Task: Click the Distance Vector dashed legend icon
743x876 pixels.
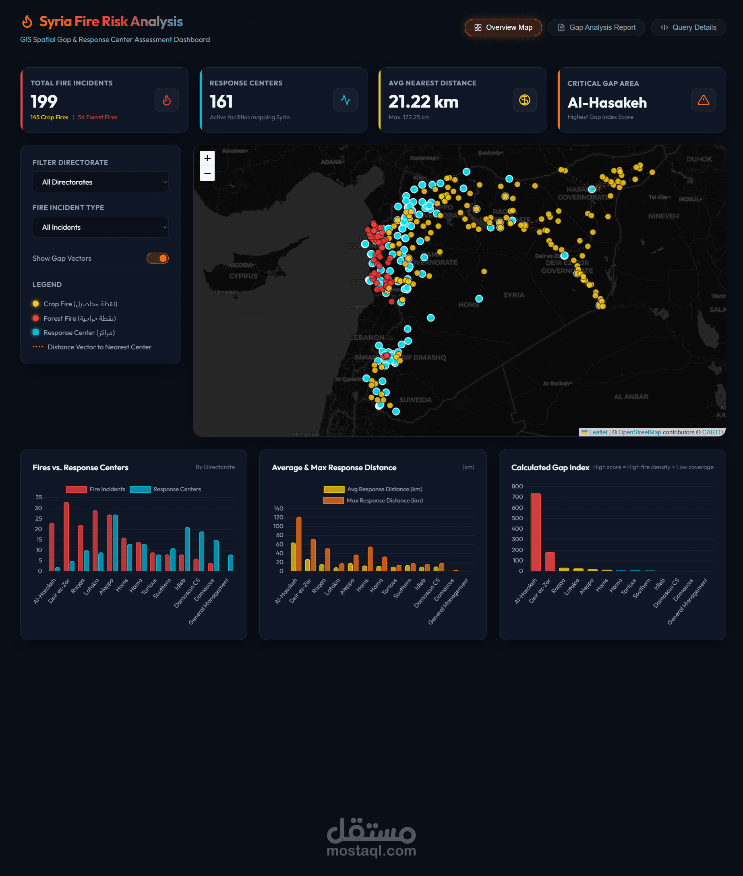Action: tap(37, 347)
